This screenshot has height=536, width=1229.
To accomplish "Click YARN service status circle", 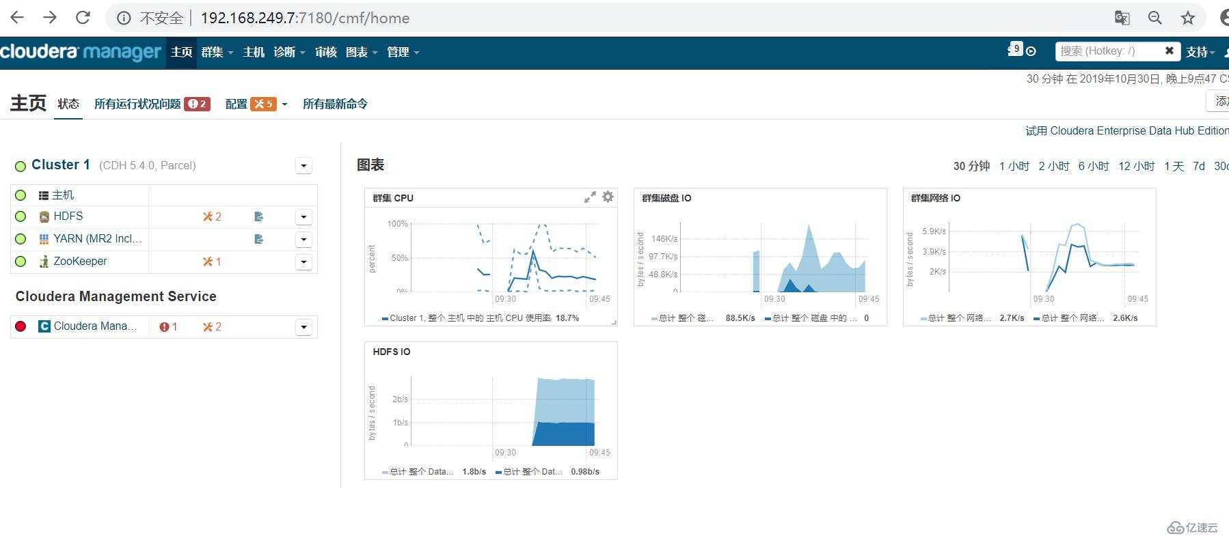I will point(21,239).
